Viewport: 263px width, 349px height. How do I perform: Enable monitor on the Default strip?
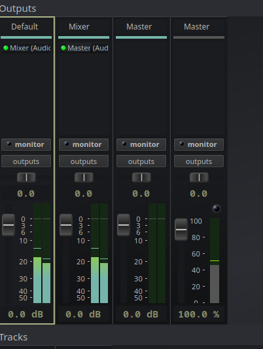(x=26, y=144)
